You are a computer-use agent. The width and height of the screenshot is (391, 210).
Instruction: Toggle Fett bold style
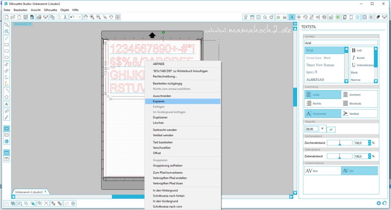(357, 50)
